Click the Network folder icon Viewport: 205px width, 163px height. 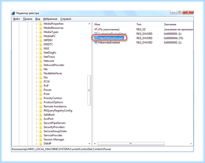41,61
